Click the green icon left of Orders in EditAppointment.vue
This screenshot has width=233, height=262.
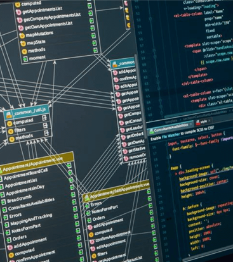(x=89, y=220)
